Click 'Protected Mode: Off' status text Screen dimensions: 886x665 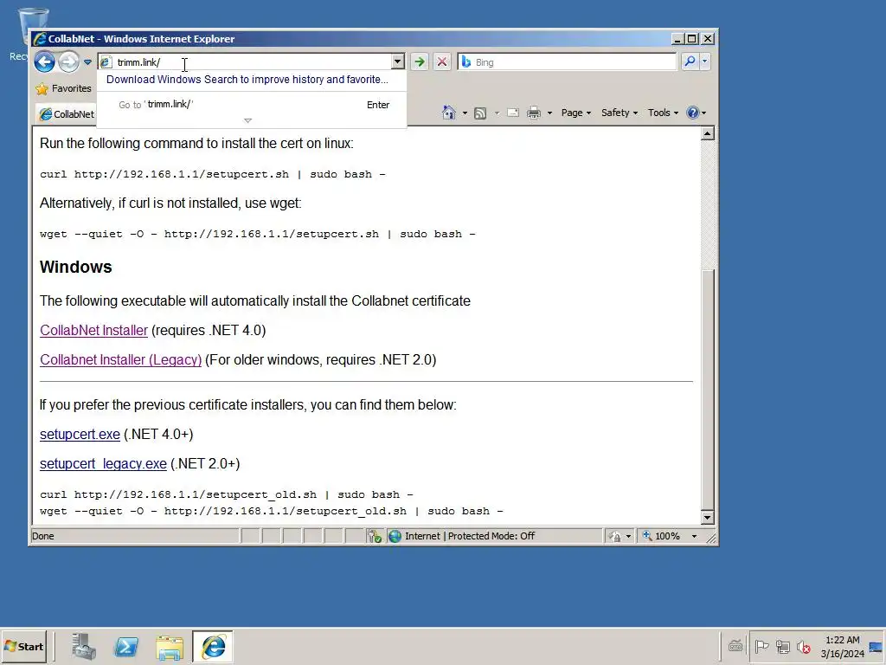point(491,536)
